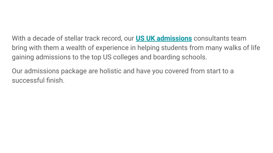Click the word 'many' before 'walks'
This screenshot has width=273, height=153.
tap(214, 48)
